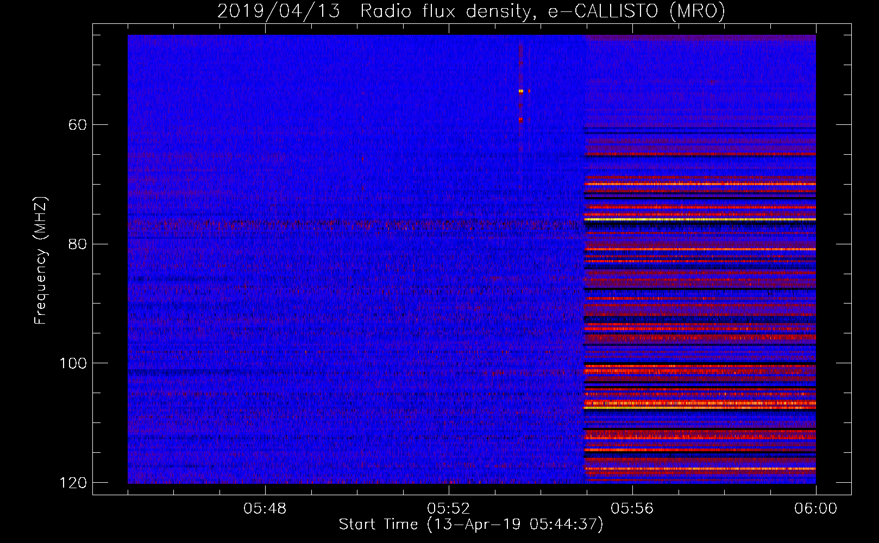This screenshot has height=543, width=879.
Task: Select the 'Frequency (MHZ)' y-axis label
Action: [41, 261]
